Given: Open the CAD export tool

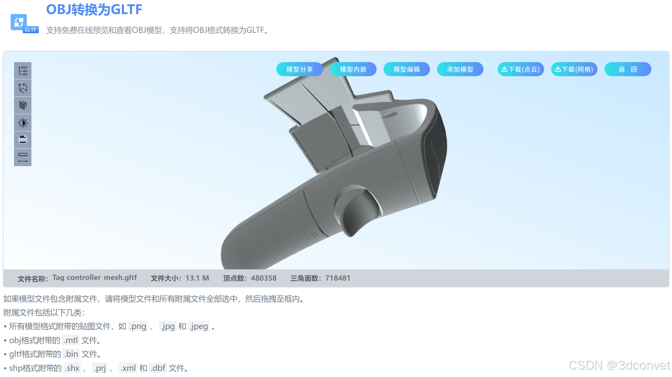Looking at the screenshot, I should pyautogui.click(x=22, y=140).
